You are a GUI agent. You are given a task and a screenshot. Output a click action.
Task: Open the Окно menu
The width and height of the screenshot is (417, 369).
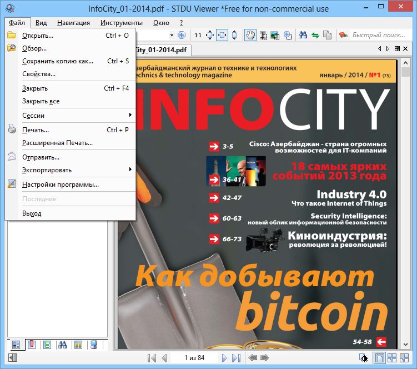(x=161, y=23)
